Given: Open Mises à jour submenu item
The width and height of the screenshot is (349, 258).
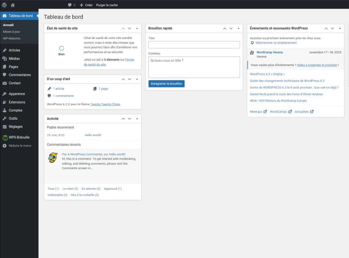Looking at the screenshot, I should [12, 32].
